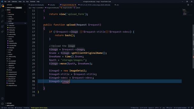Open the Selection menu
This screenshot has height=109, width=194.
point(14,2)
